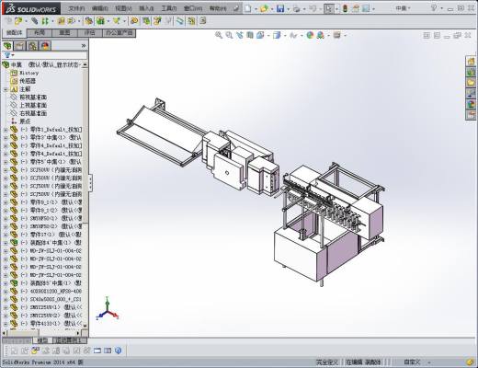Click the Previous View icon

[x=240, y=35]
